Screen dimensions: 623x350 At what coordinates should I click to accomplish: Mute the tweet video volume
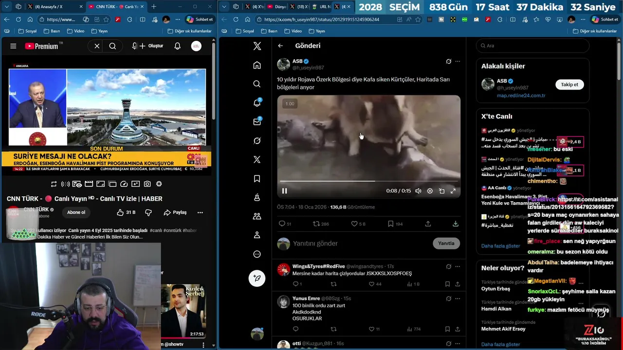[x=418, y=191]
